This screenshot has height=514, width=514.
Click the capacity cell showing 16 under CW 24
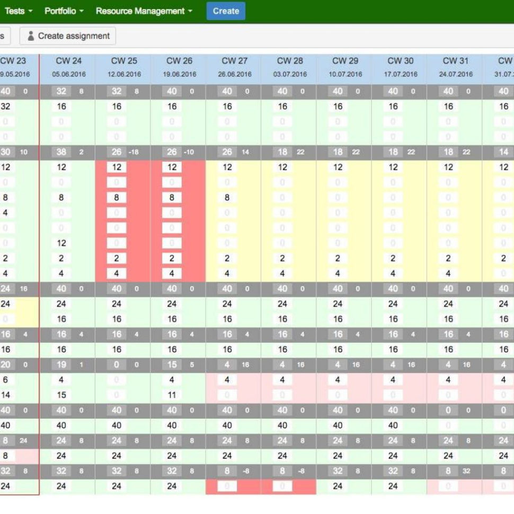61,106
